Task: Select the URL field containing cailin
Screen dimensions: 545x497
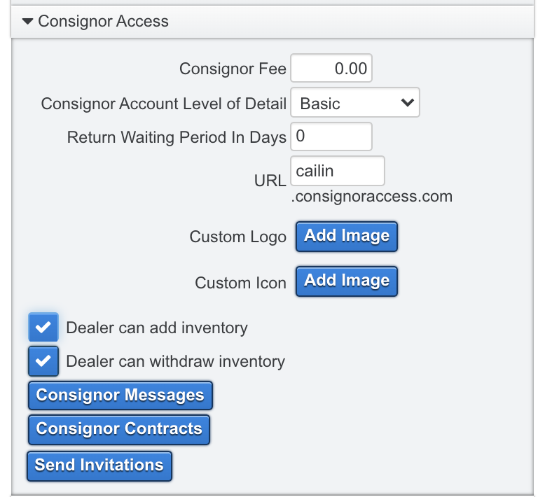Action: (338, 171)
